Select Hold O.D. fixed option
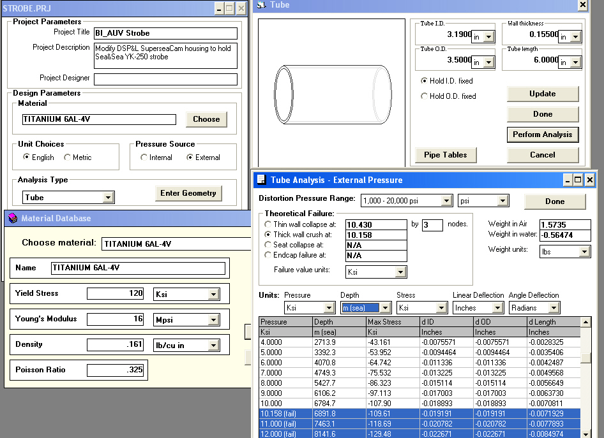This screenshot has height=438, width=604. point(424,96)
